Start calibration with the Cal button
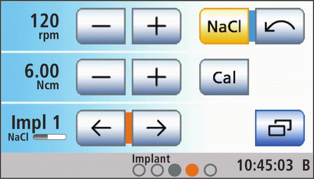 point(224,77)
